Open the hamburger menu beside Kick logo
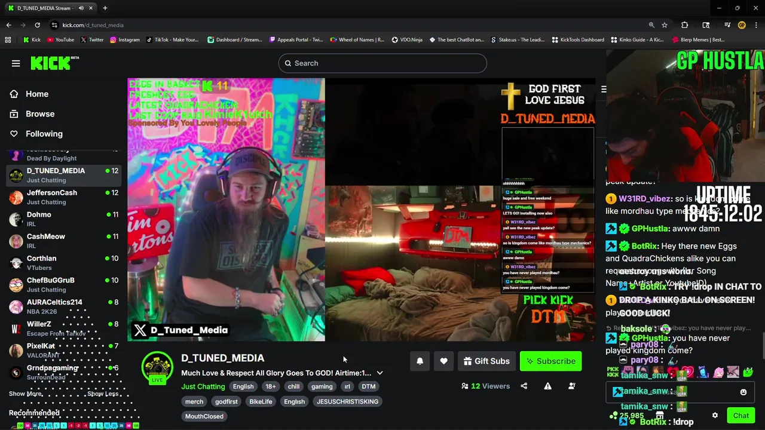The width and height of the screenshot is (765, 430). point(16,63)
